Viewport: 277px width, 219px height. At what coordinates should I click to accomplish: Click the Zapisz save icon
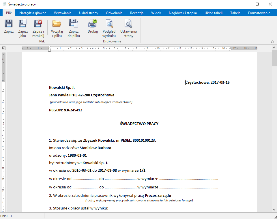[9, 24]
